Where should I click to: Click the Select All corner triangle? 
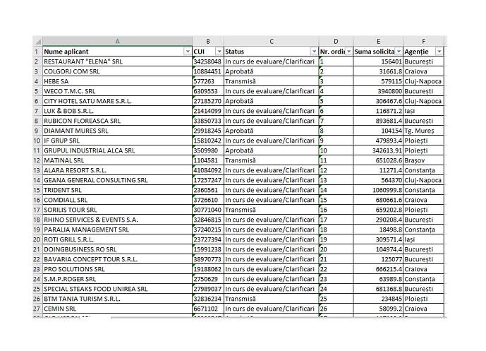coord(37,42)
